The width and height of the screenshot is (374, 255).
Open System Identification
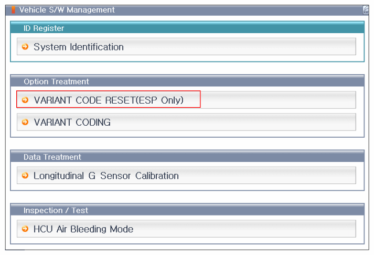tap(79, 47)
